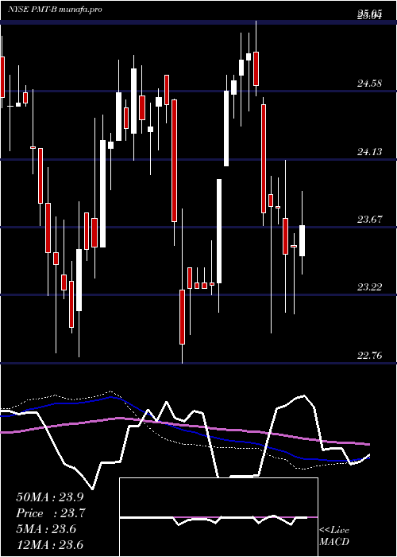Select the 22.76 price axis label
The image size is (397, 557).
(x=370, y=355)
